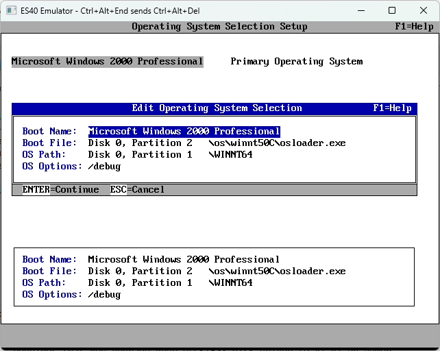Click Boot File label in bottom summary box
This screenshot has width=440, height=351.
(x=49, y=271)
